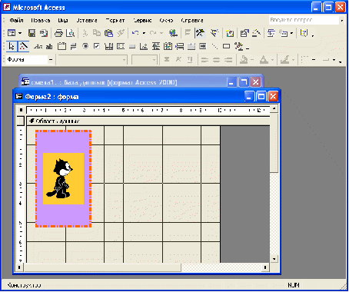Select the Label (Aa) control tool

pyautogui.click(x=38, y=46)
